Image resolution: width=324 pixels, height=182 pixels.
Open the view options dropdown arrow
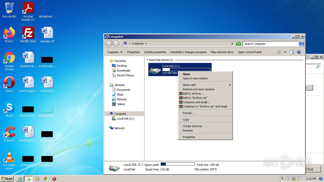click(285, 52)
